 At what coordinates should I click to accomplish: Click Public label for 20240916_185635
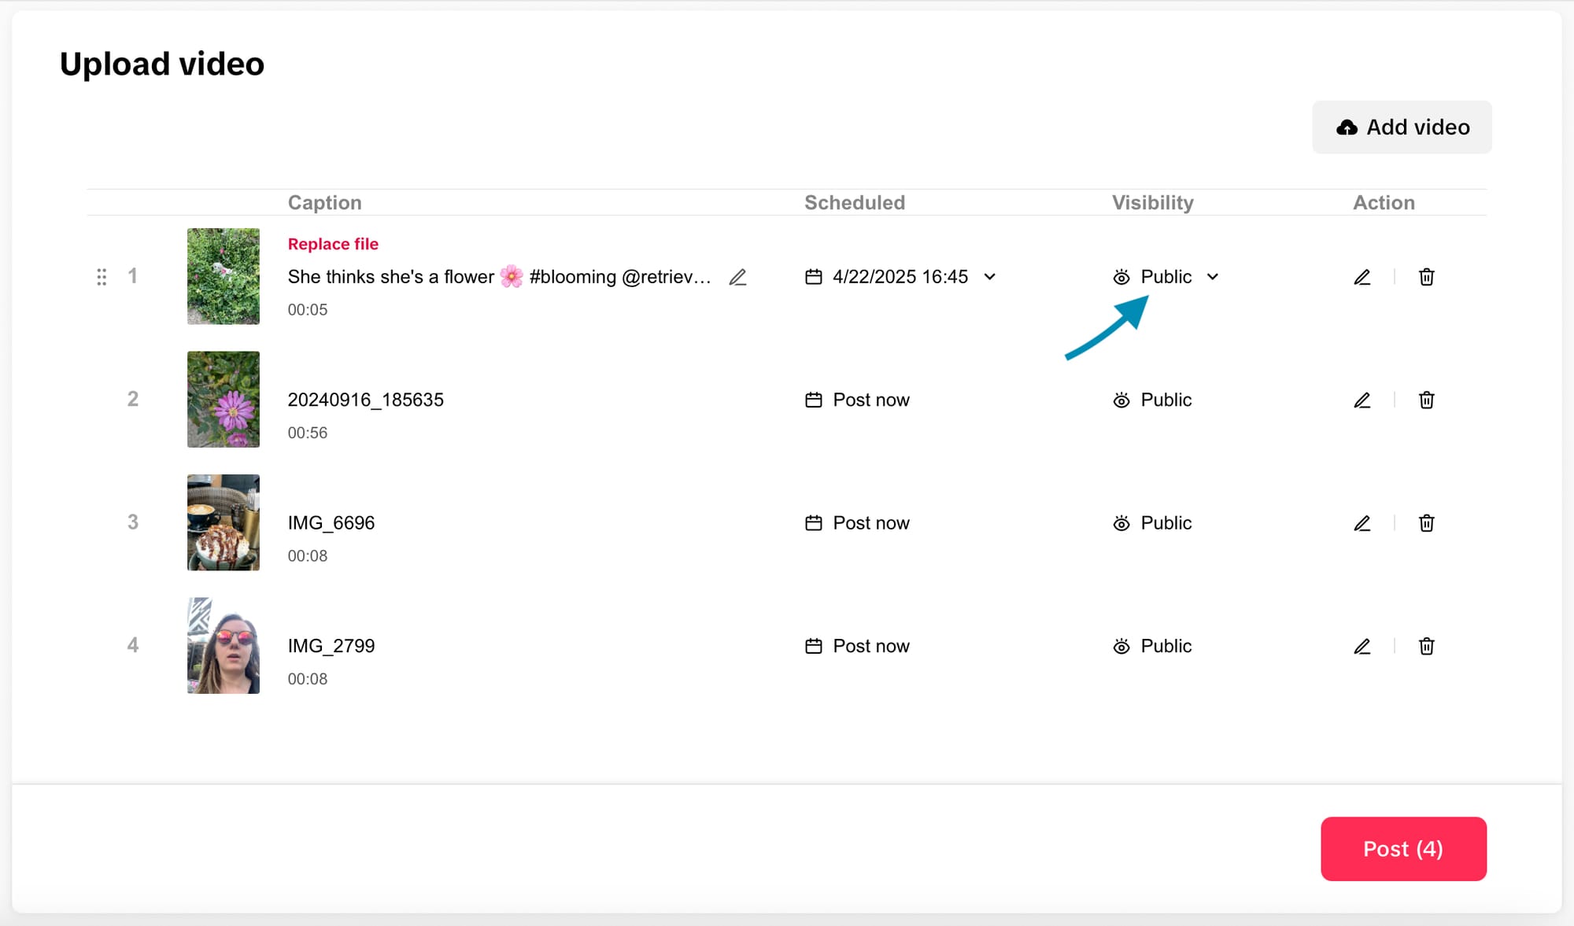point(1166,400)
